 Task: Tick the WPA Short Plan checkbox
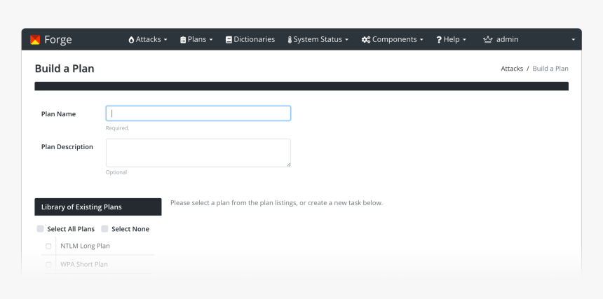click(48, 265)
